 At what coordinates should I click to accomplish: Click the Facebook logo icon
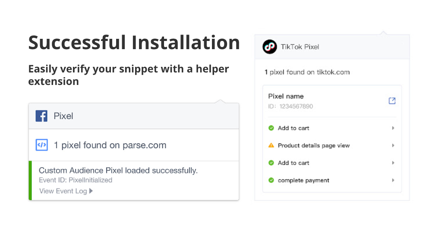[41, 116]
